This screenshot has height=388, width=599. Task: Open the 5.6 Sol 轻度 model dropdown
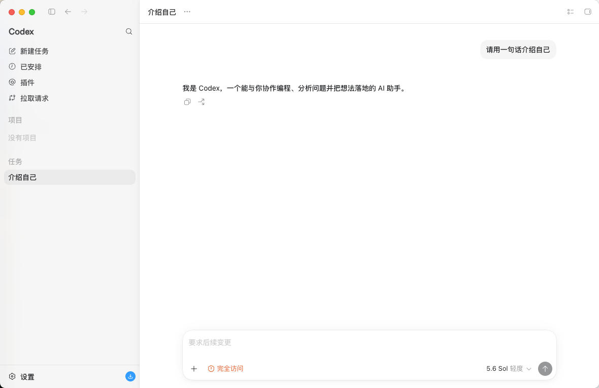[509, 369]
